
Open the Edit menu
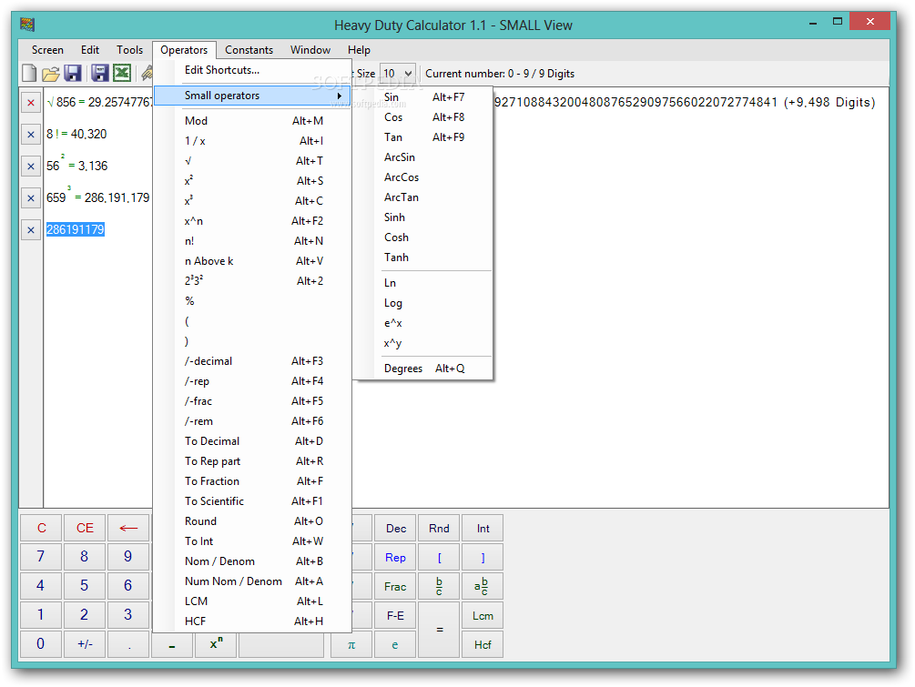pos(90,50)
